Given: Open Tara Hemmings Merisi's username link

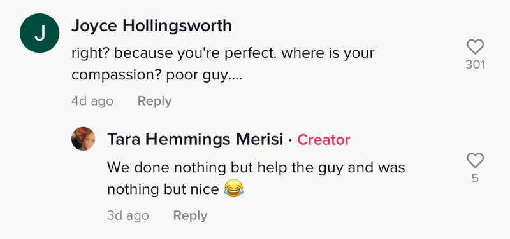Looking at the screenshot, I should tap(195, 139).
